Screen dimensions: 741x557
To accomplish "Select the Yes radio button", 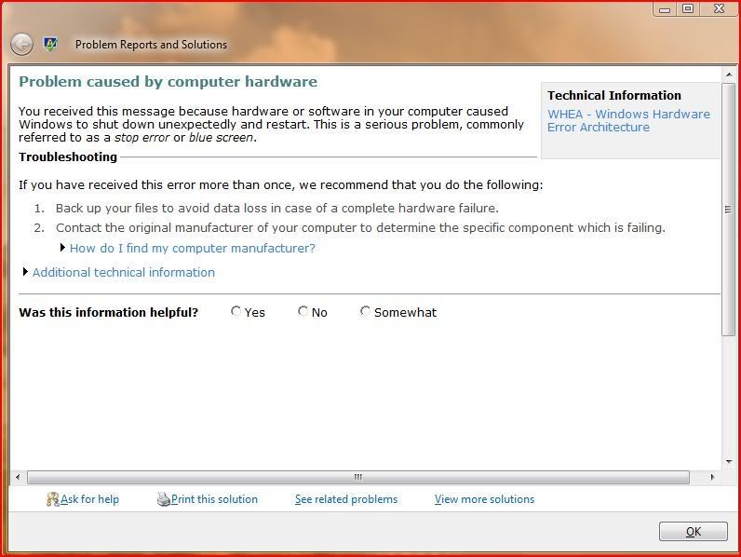I will click(x=236, y=311).
